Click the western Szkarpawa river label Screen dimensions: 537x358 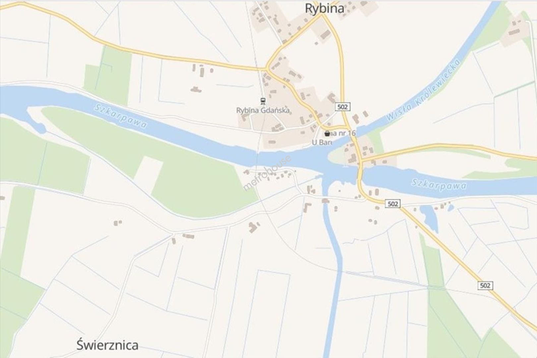point(120,116)
